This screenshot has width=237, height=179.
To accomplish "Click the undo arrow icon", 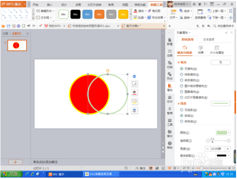I will 29,26.
